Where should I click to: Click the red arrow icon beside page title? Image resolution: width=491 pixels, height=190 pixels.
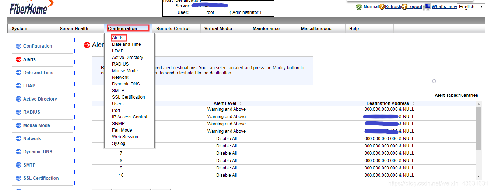point(87,45)
